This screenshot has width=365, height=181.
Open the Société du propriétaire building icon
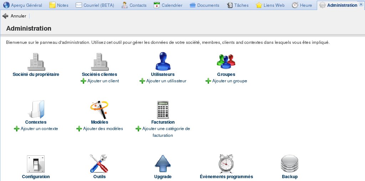point(36,62)
